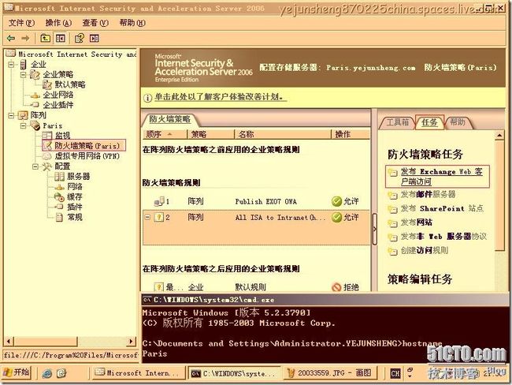Switch to the 任务 tab
The height and width of the screenshot is (385, 512).
pyautogui.click(x=429, y=122)
